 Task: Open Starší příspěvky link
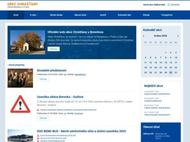tap(16, 65)
